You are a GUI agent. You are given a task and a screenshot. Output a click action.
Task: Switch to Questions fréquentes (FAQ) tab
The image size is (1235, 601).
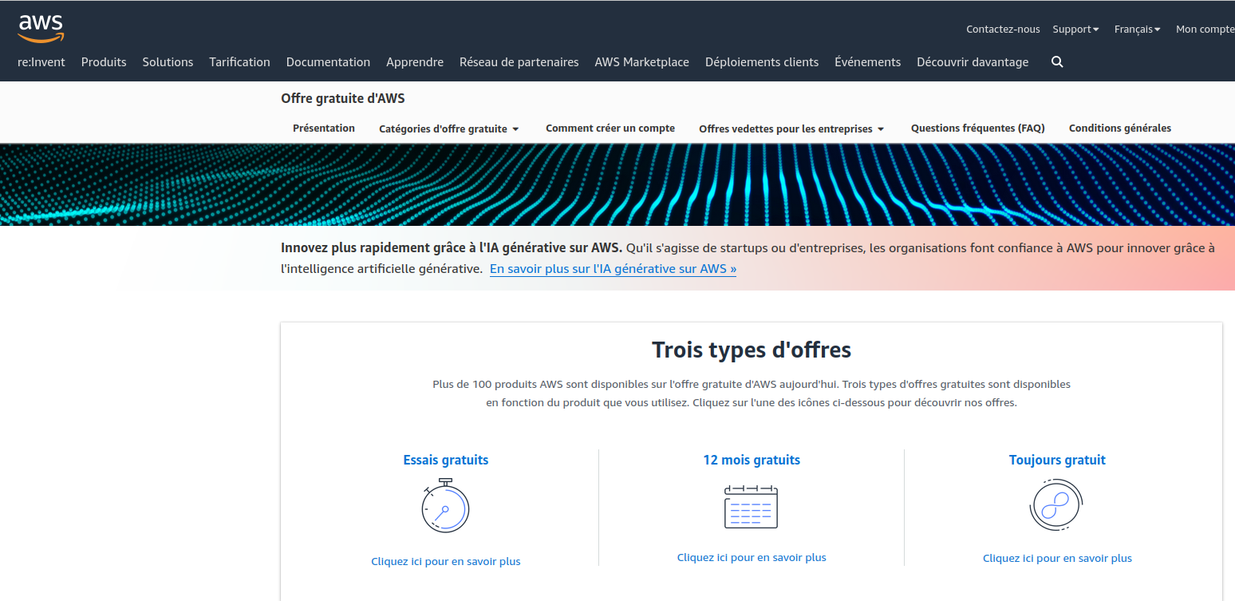coord(977,129)
